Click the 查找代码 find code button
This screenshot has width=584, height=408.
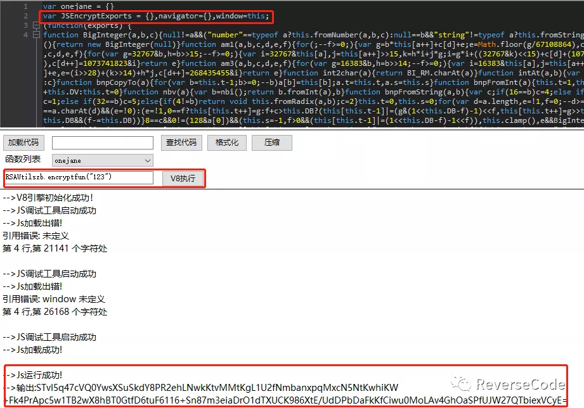[x=181, y=143]
